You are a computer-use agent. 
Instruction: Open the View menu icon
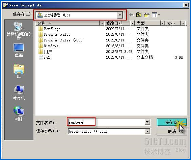tap(156, 15)
